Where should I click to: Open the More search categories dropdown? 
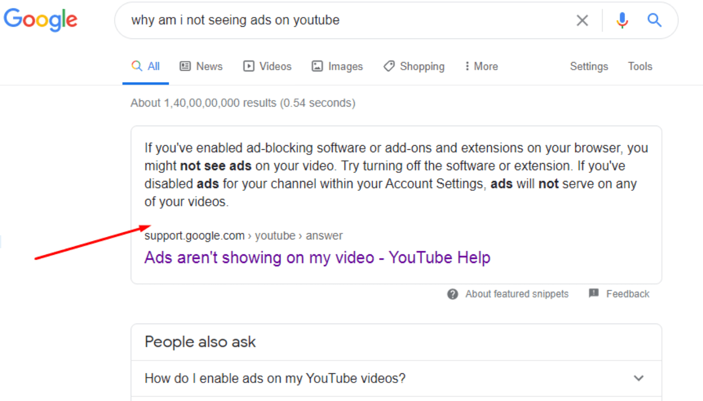point(480,66)
